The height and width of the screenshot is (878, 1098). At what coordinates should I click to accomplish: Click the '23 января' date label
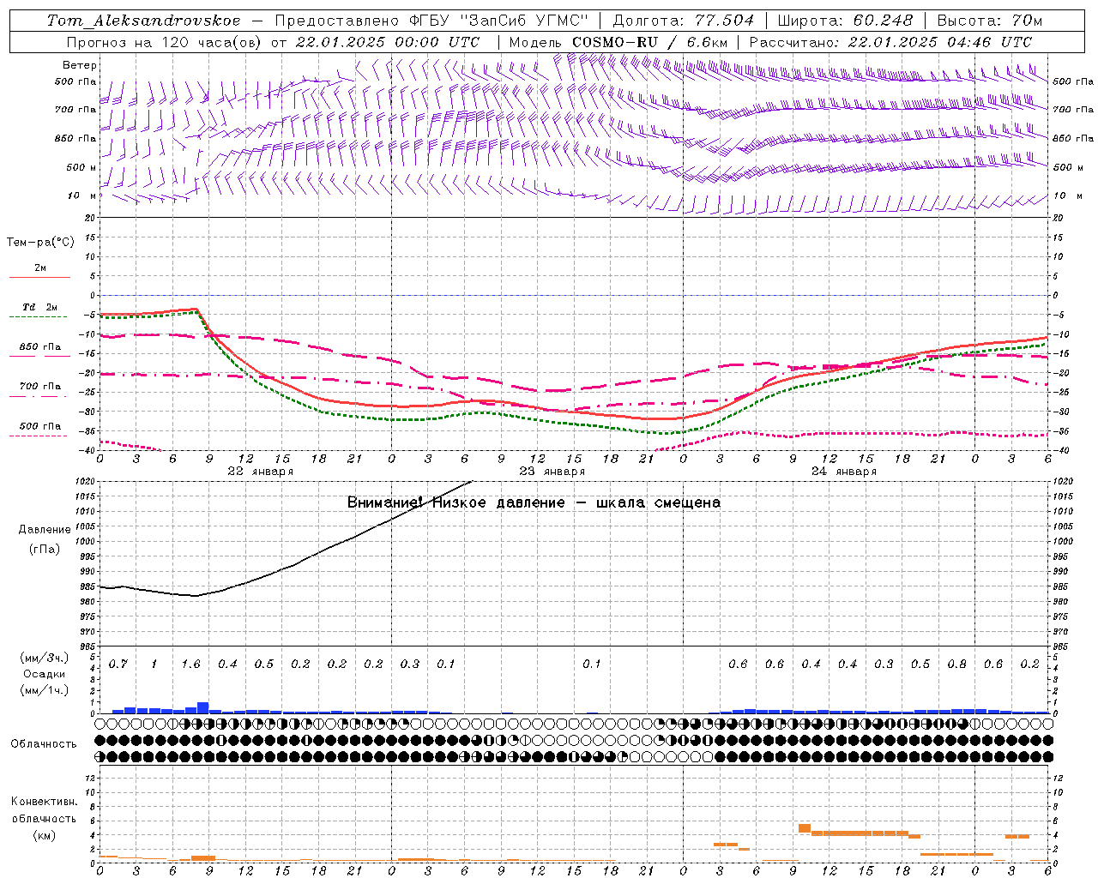click(552, 471)
